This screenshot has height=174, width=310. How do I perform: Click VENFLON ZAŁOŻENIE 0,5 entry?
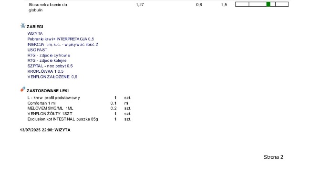52,77
